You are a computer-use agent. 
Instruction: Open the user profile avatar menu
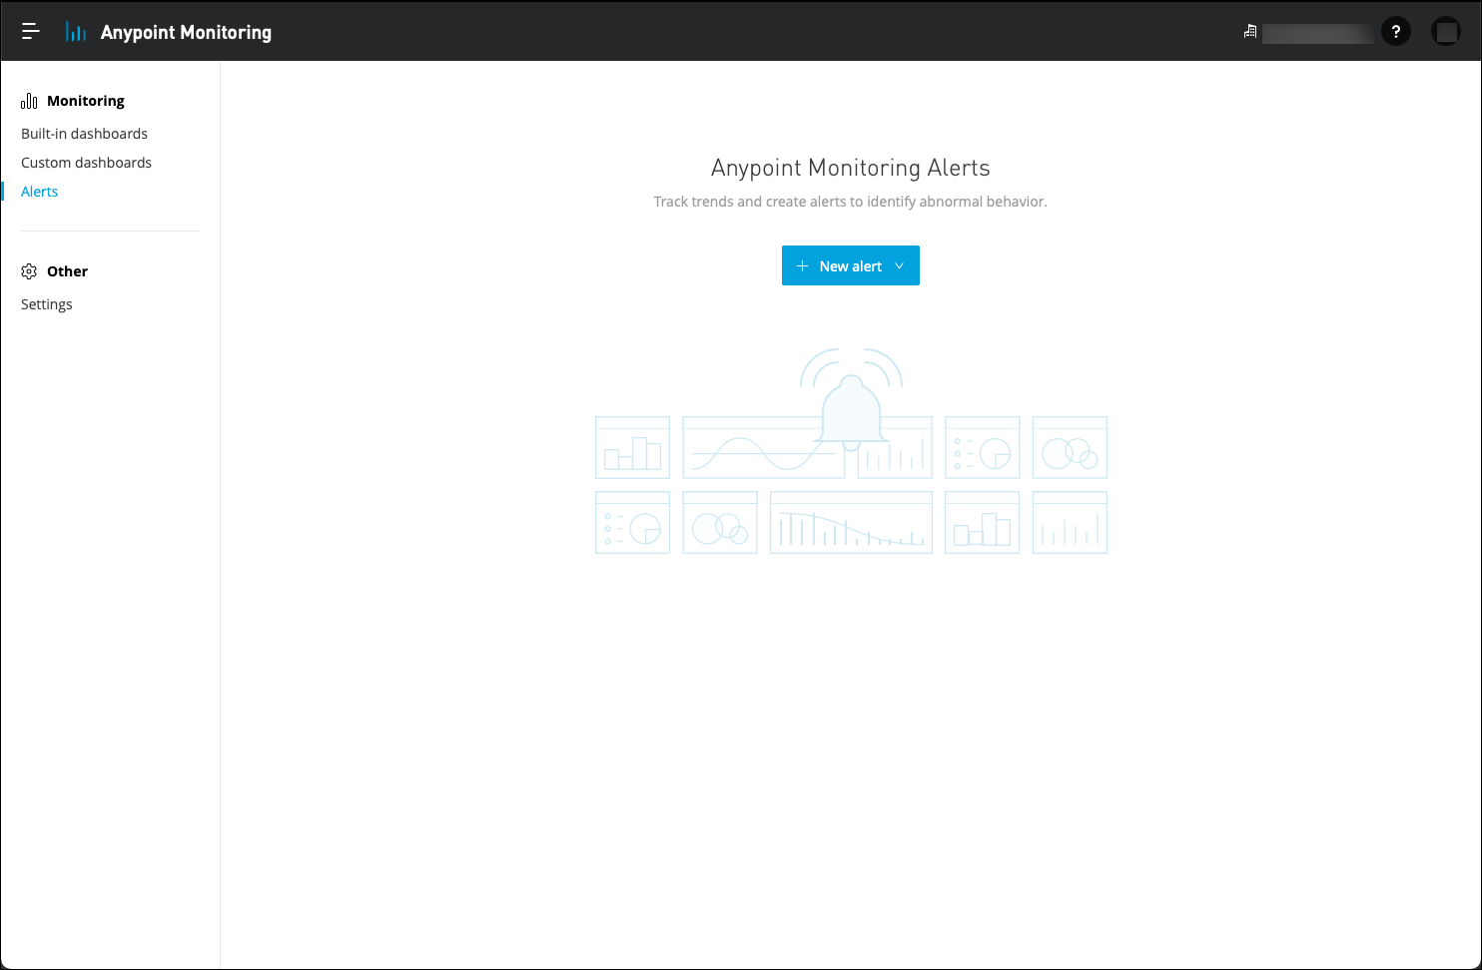1445,32
